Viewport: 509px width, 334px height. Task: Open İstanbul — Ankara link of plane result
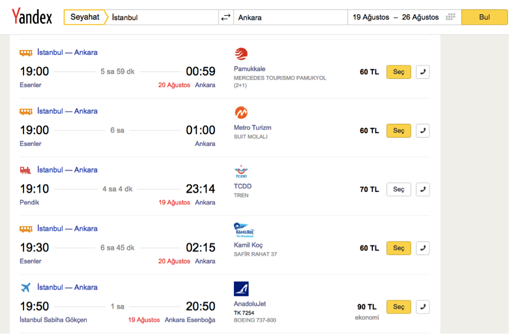click(67, 287)
